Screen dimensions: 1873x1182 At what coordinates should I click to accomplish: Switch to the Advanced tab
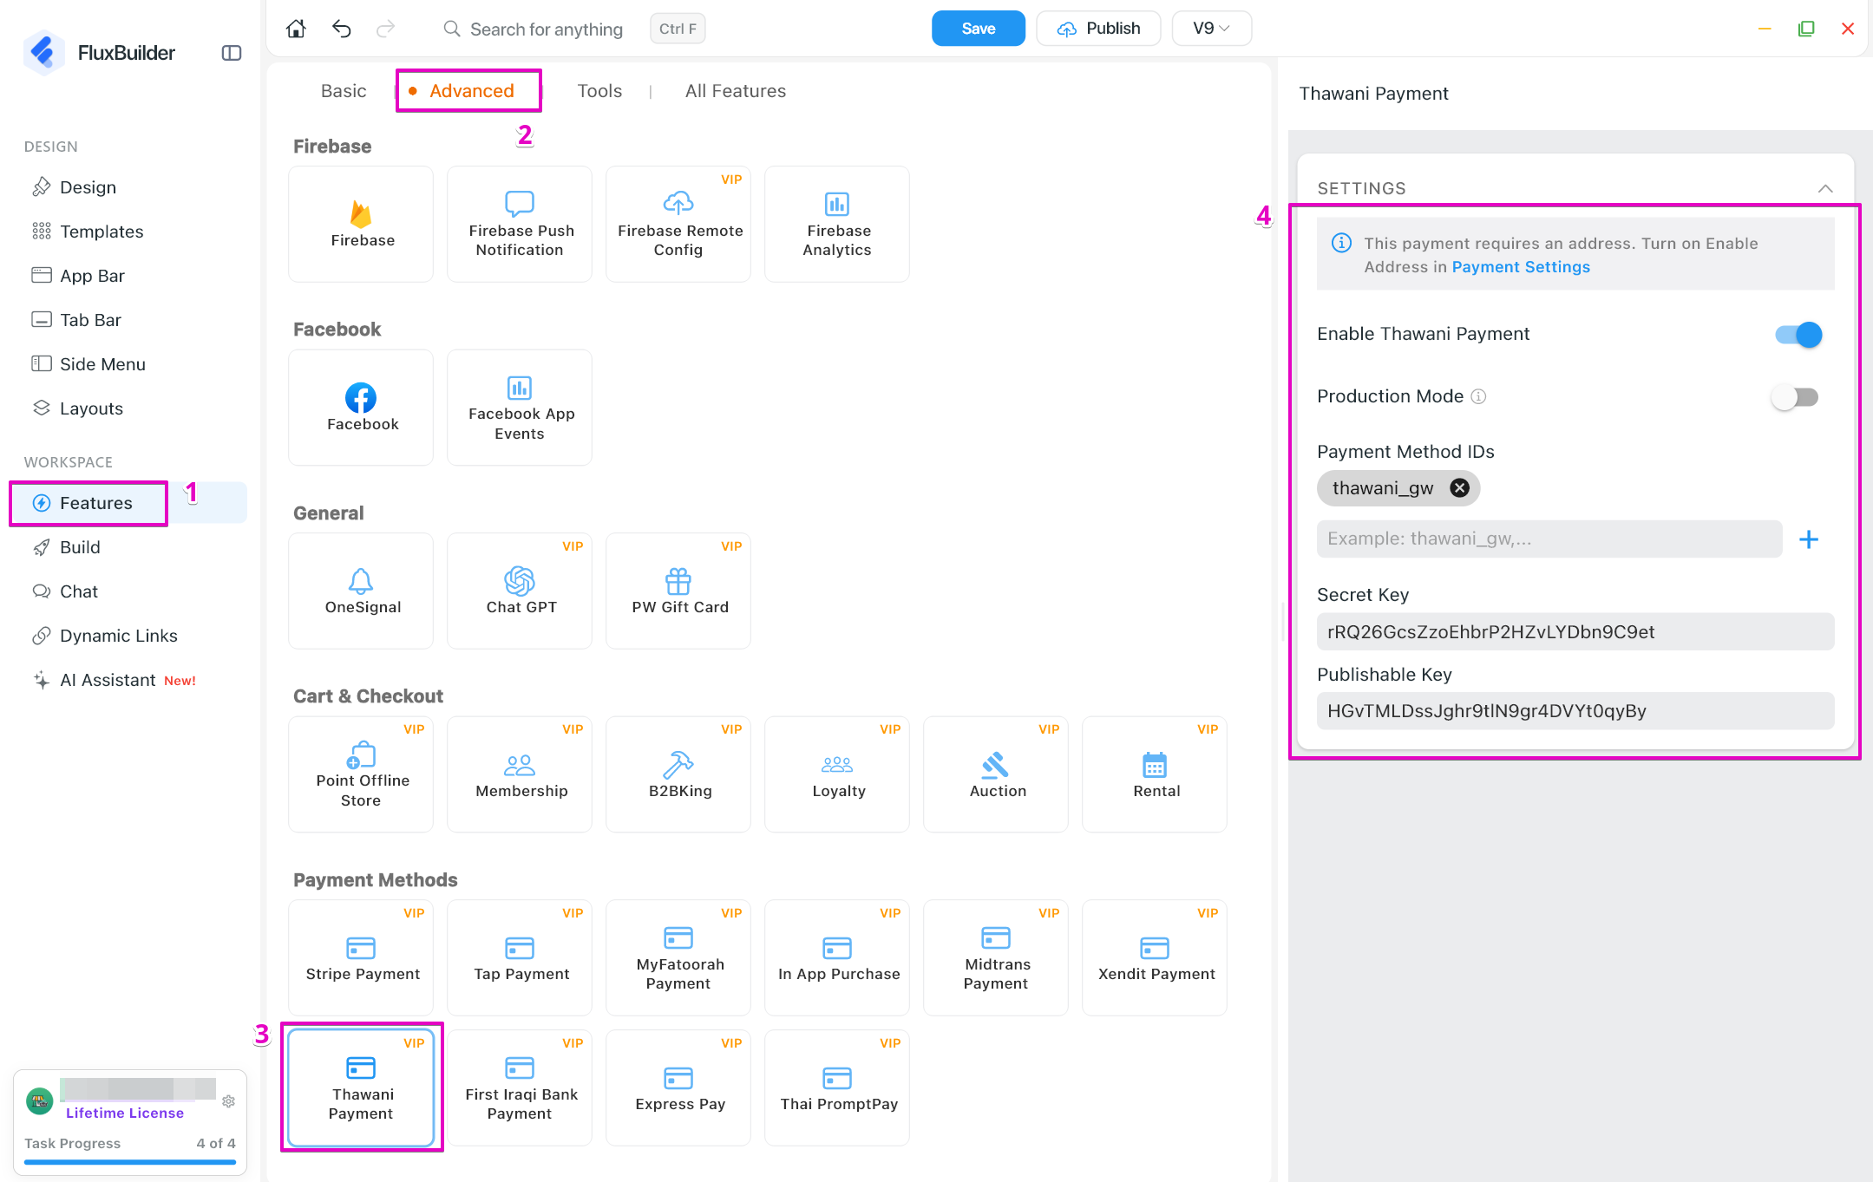(x=471, y=91)
